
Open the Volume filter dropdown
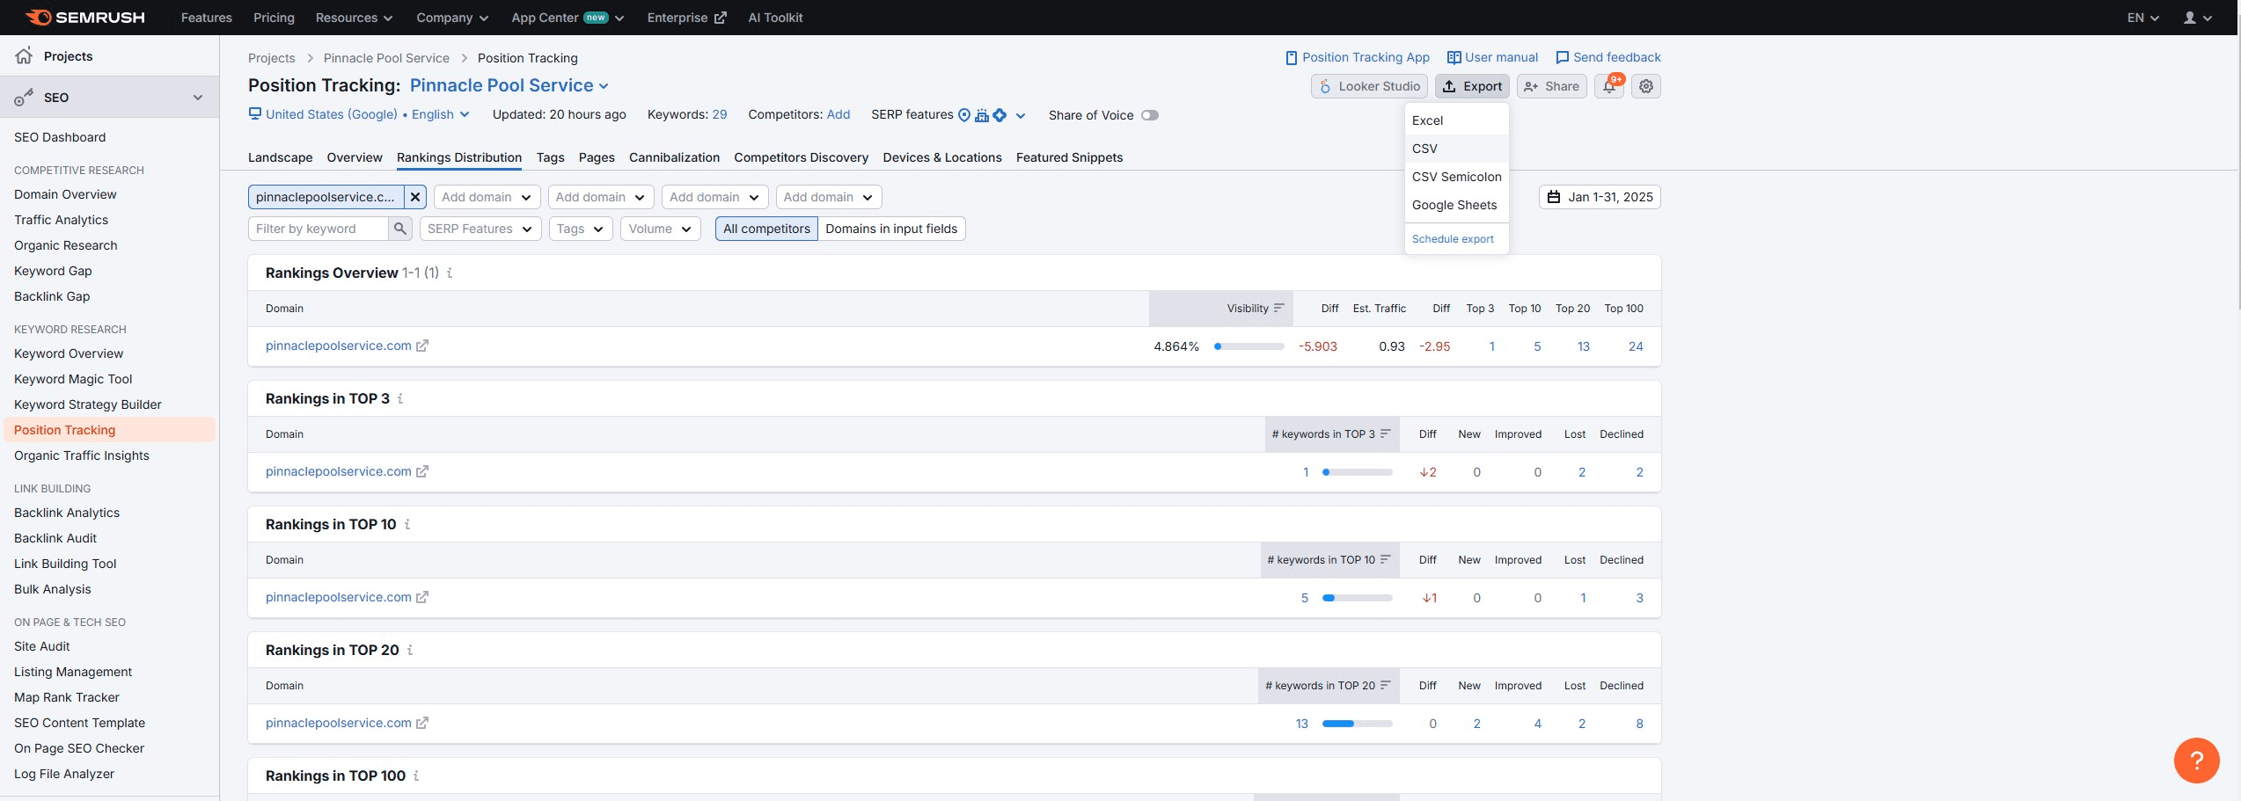pos(660,229)
